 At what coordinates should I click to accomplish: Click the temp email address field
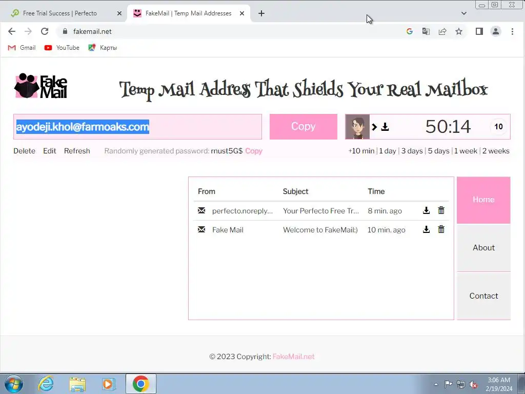pyautogui.click(x=137, y=127)
